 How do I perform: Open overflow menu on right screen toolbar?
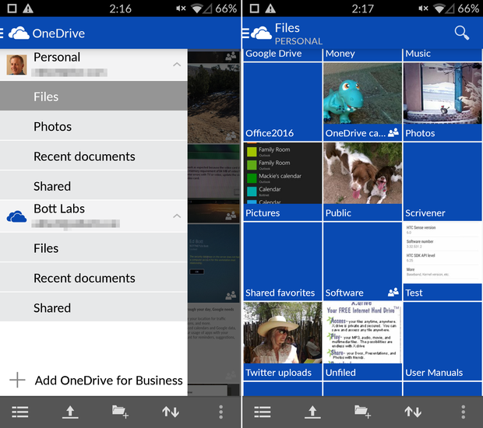tap(464, 412)
